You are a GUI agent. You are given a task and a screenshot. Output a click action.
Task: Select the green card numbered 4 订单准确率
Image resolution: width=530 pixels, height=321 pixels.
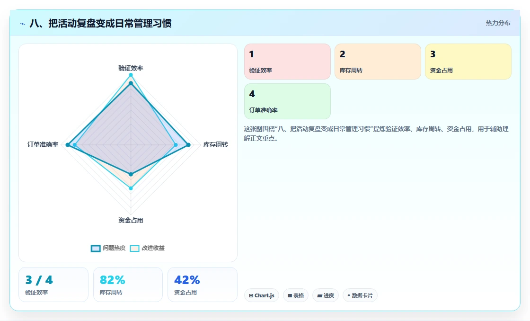click(x=287, y=101)
